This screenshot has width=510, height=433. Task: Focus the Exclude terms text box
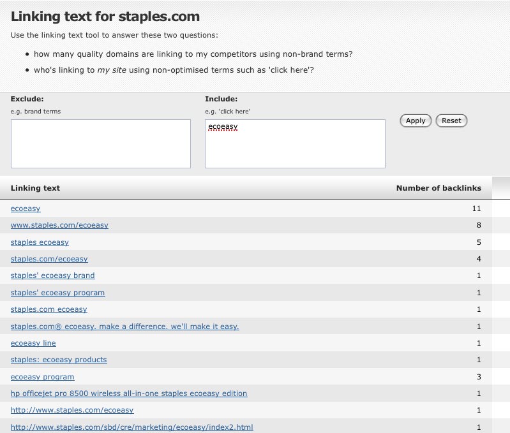coord(101,143)
